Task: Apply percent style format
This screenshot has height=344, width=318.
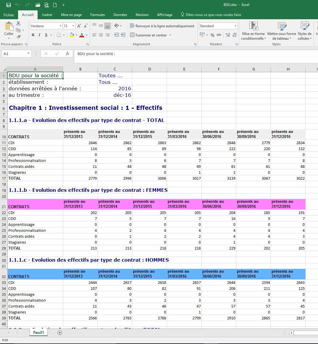Action: [212, 35]
